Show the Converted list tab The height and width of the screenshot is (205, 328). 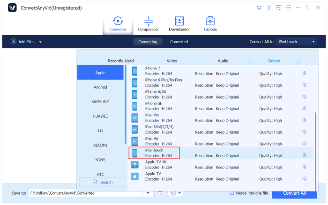coord(179,42)
